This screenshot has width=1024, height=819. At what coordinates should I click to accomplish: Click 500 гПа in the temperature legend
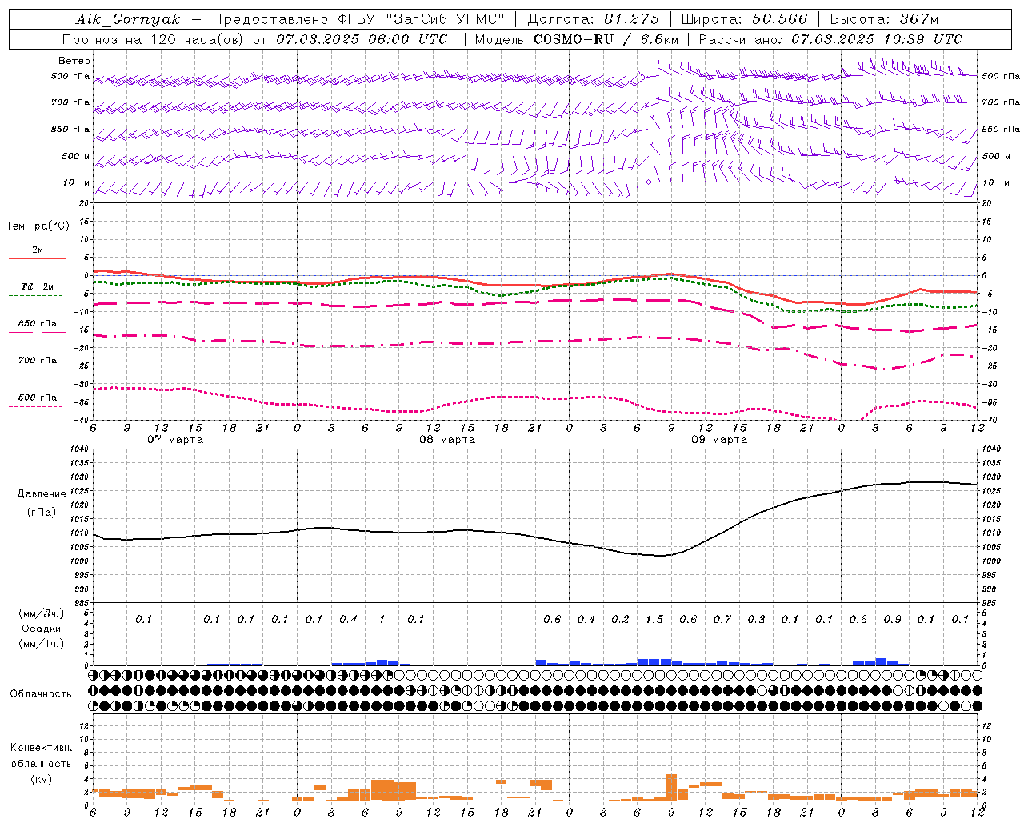click(x=38, y=398)
